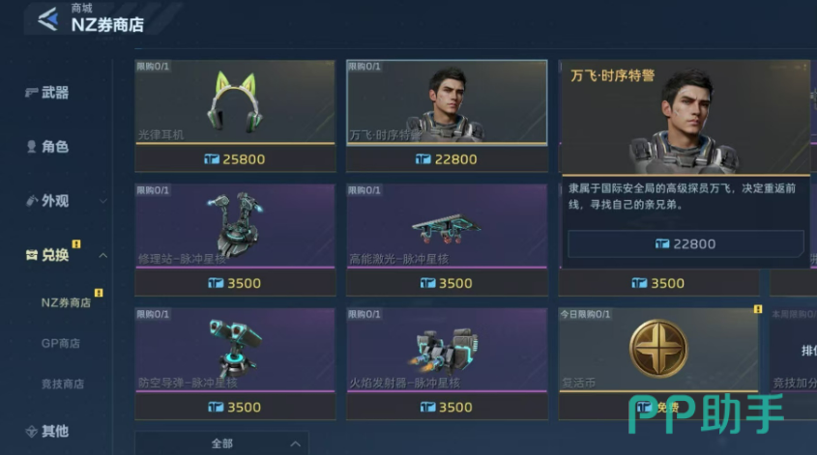
Task: Open the 武器 category in sidebar
Action: 47,93
